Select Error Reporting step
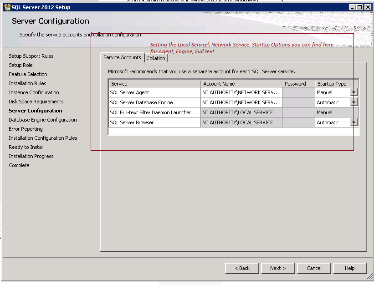The width and height of the screenshot is (374, 285). tap(26, 129)
